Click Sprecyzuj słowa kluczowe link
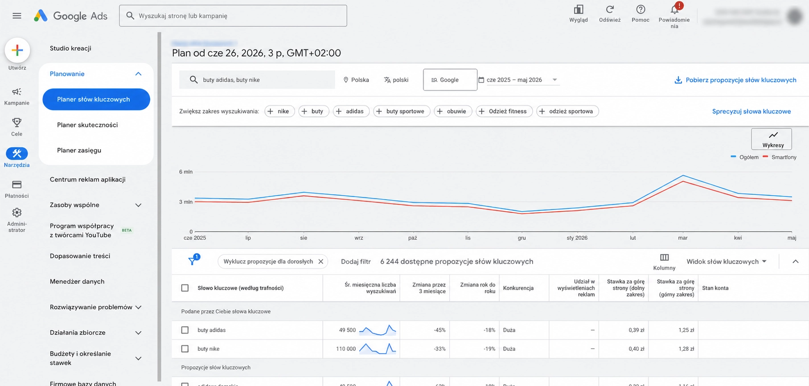 (x=752, y=111)
